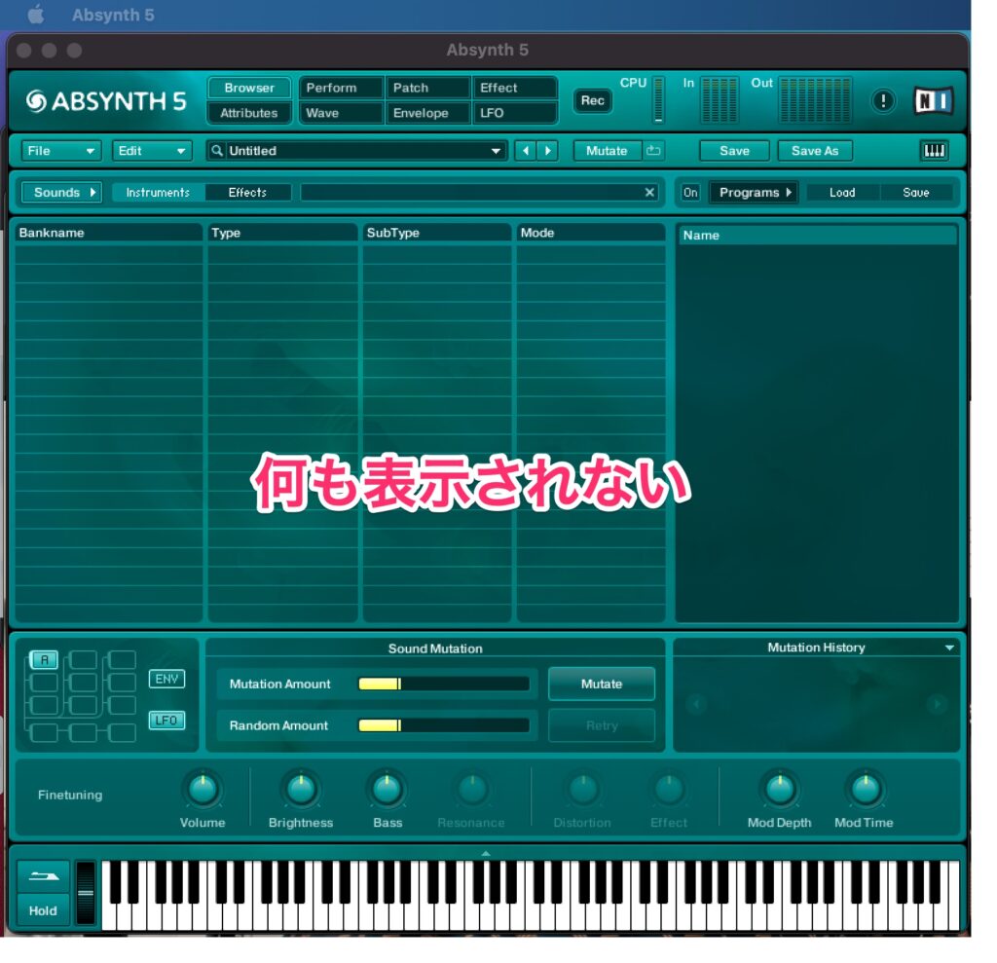Open the File dropdown menu
Viewport: 997px width, 963px height.
tap(61, 151)
